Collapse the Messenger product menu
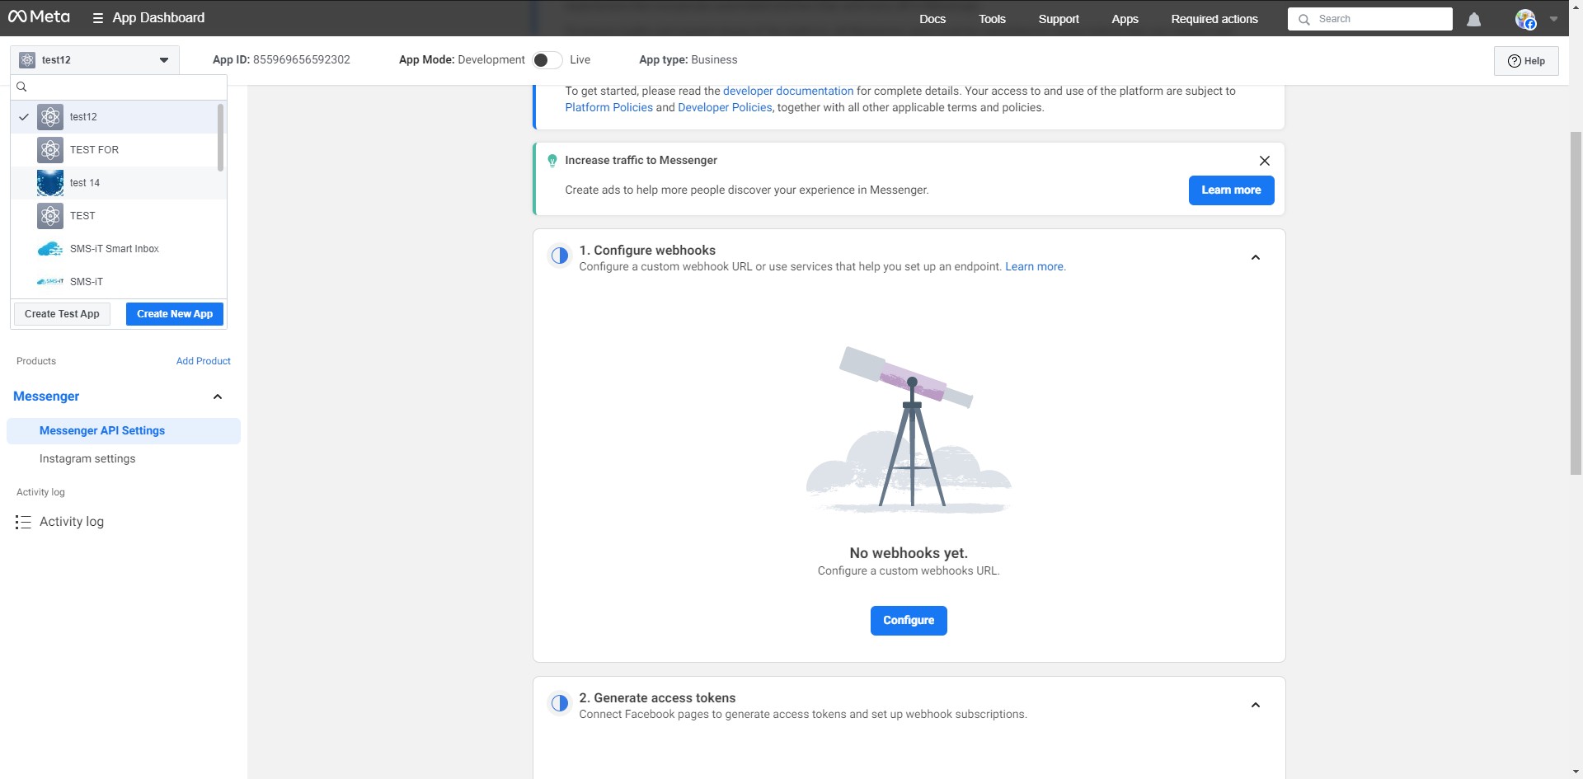 click(218, 397)
